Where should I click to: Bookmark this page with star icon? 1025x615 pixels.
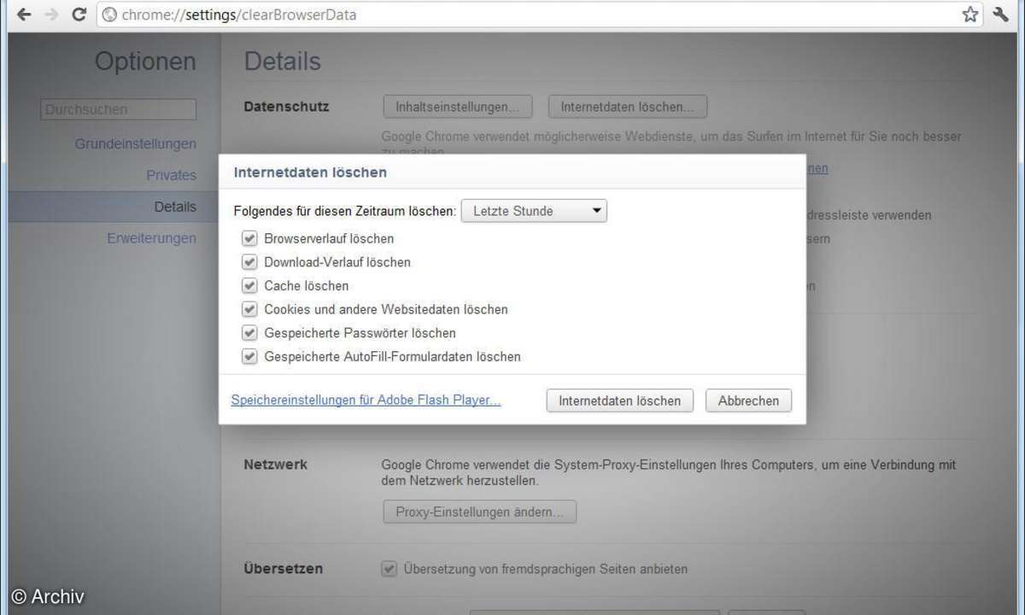(x=970, y=15)
